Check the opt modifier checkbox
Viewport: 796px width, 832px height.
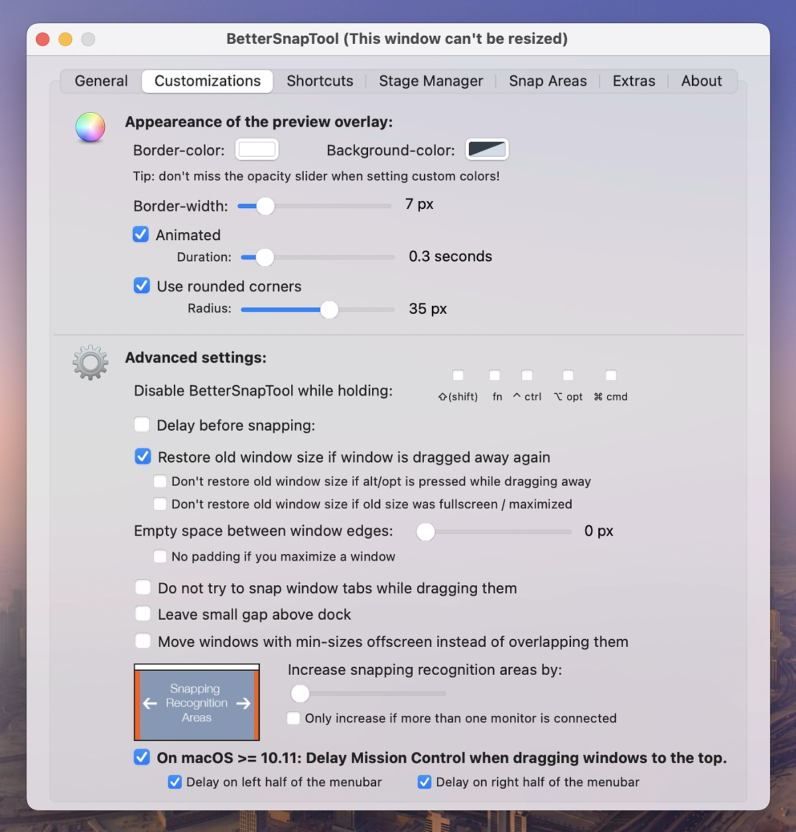[568, 376]
